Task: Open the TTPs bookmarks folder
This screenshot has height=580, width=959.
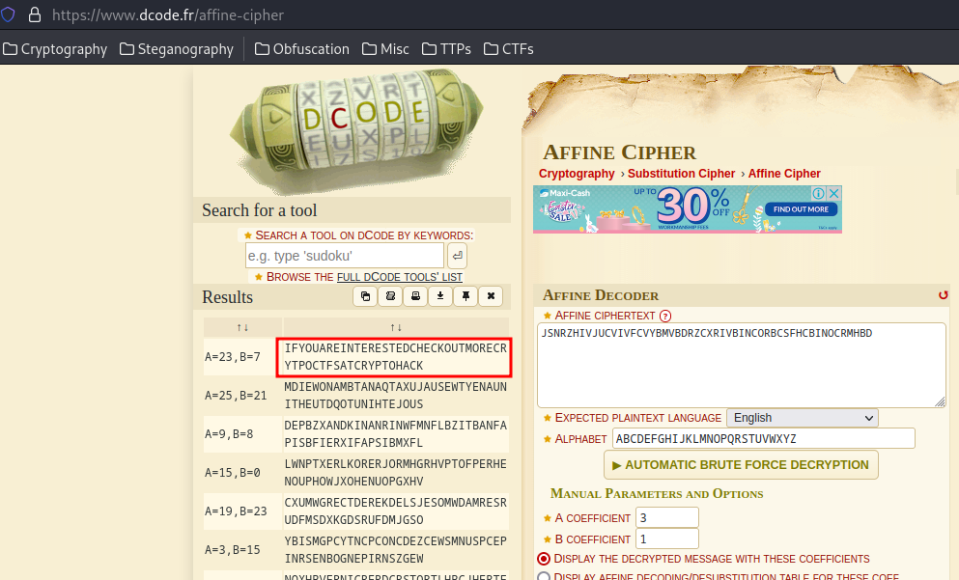Action: [x=446, y=49]
